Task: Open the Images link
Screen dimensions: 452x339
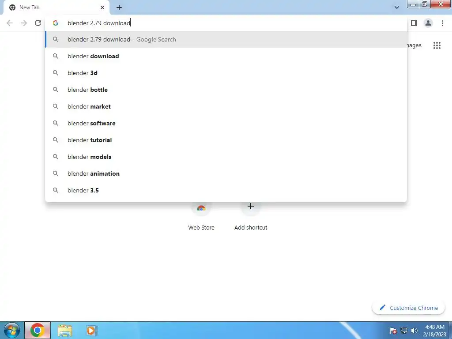Action: [414, 45]
